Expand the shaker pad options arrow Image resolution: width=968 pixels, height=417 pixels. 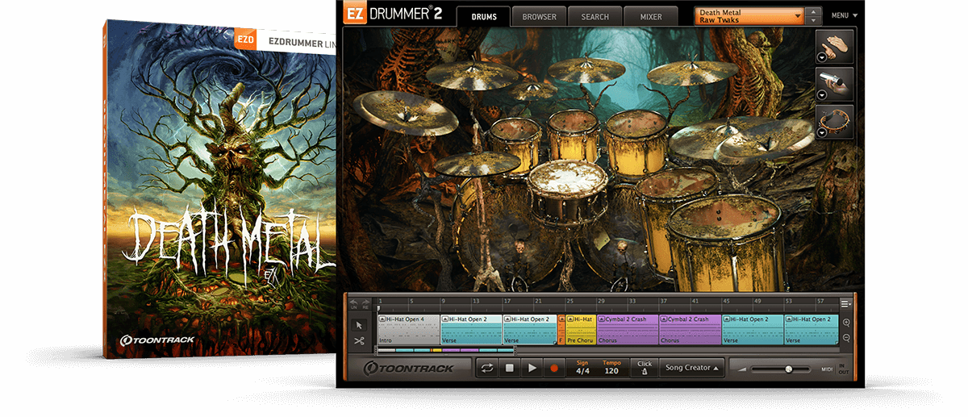821,94
